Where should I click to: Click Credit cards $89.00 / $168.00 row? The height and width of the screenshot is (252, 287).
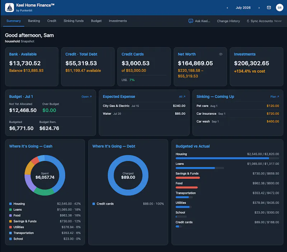coord(227,224)
